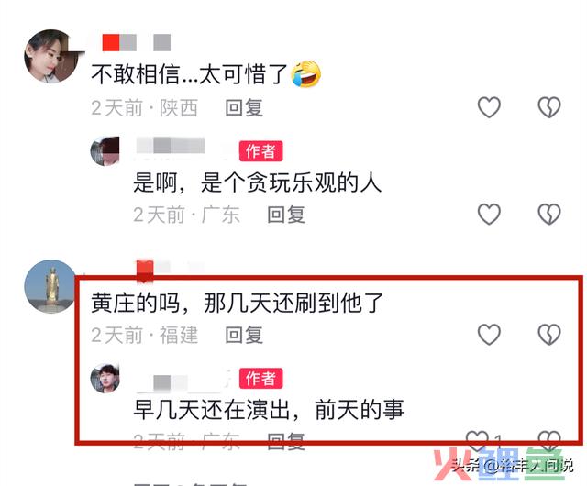The height and width of the screenshot is (486, 587).
Task: Reply to the 黄庄的吗 comment
Action: tap(244, 335)
